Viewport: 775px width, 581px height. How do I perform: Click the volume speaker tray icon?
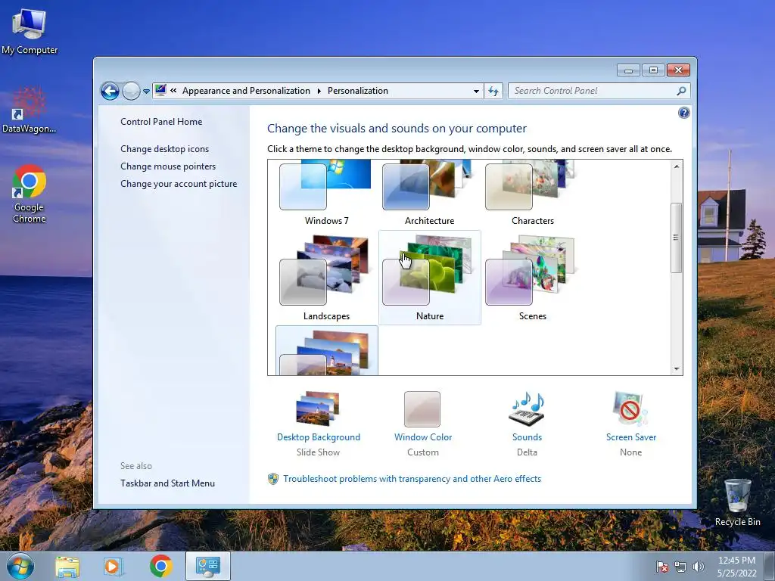pyautogui.click(x=698, y=567)
